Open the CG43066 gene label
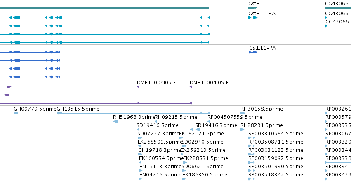This screenshot has width=351, height=181. tap(337, 4)
